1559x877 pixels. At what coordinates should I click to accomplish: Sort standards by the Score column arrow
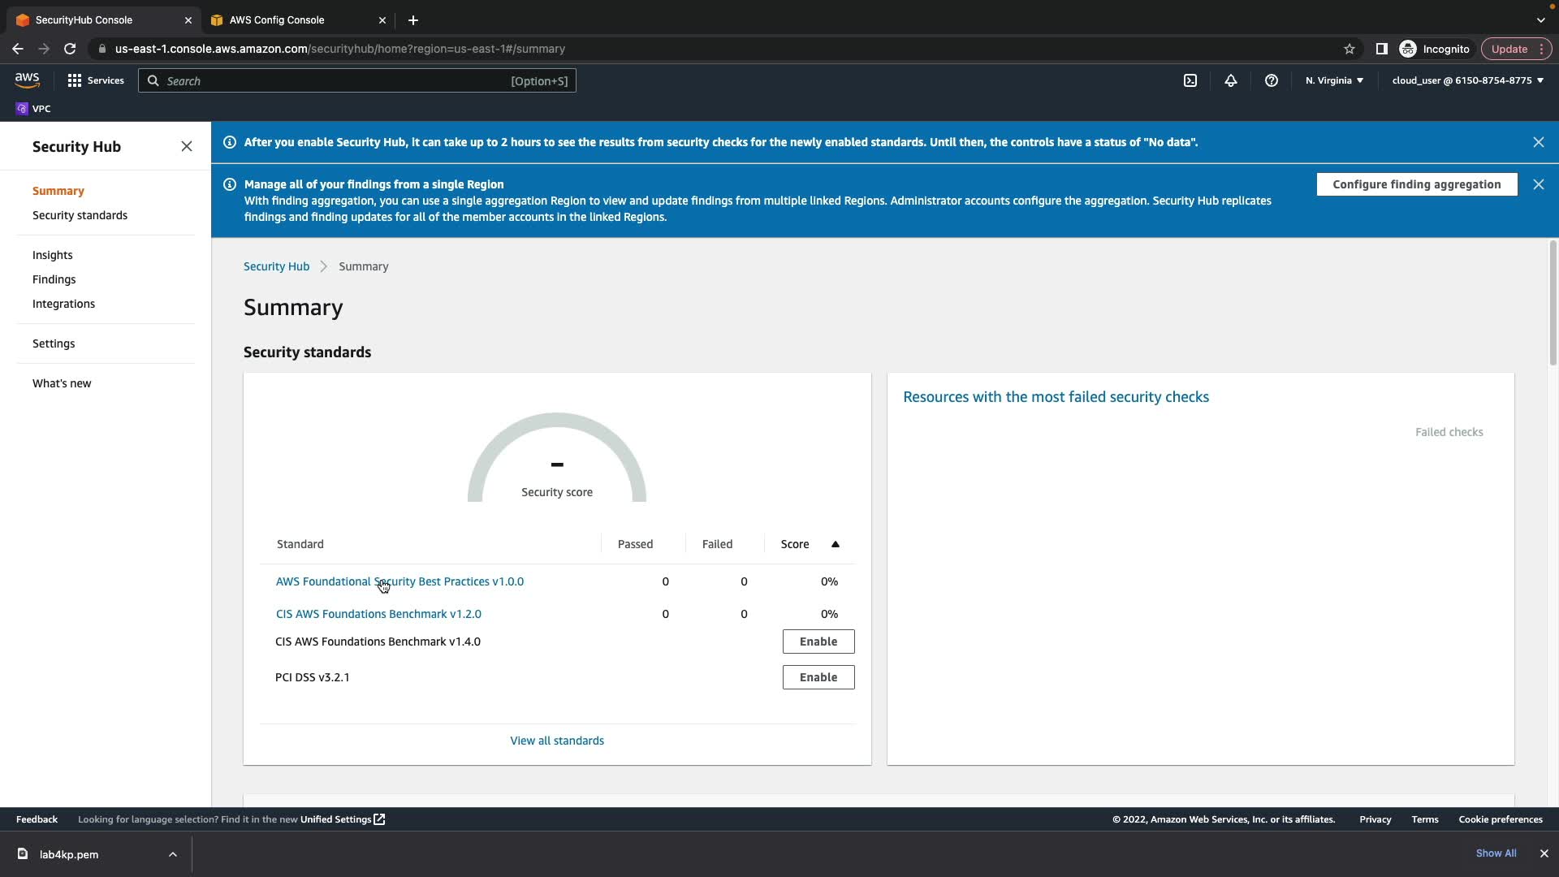pos(835,544)
